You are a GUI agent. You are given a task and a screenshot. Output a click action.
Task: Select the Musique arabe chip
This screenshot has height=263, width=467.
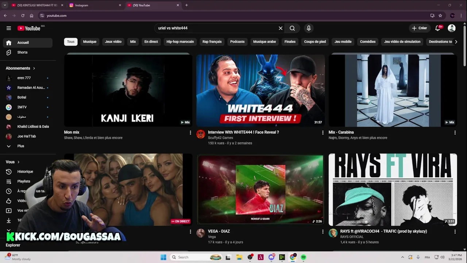pyautogui.click(x=265, y=42)
